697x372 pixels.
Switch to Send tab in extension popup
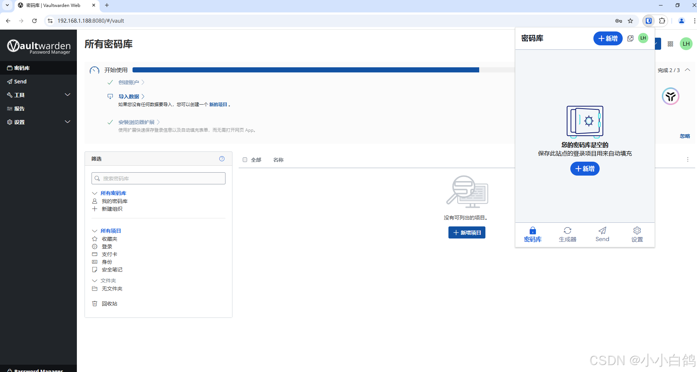point(602,234)
